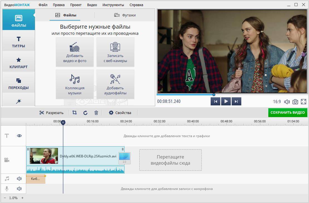Click Сохранить видео button
The width and height of the screenshot is (309, 203).
pos(288,113)
